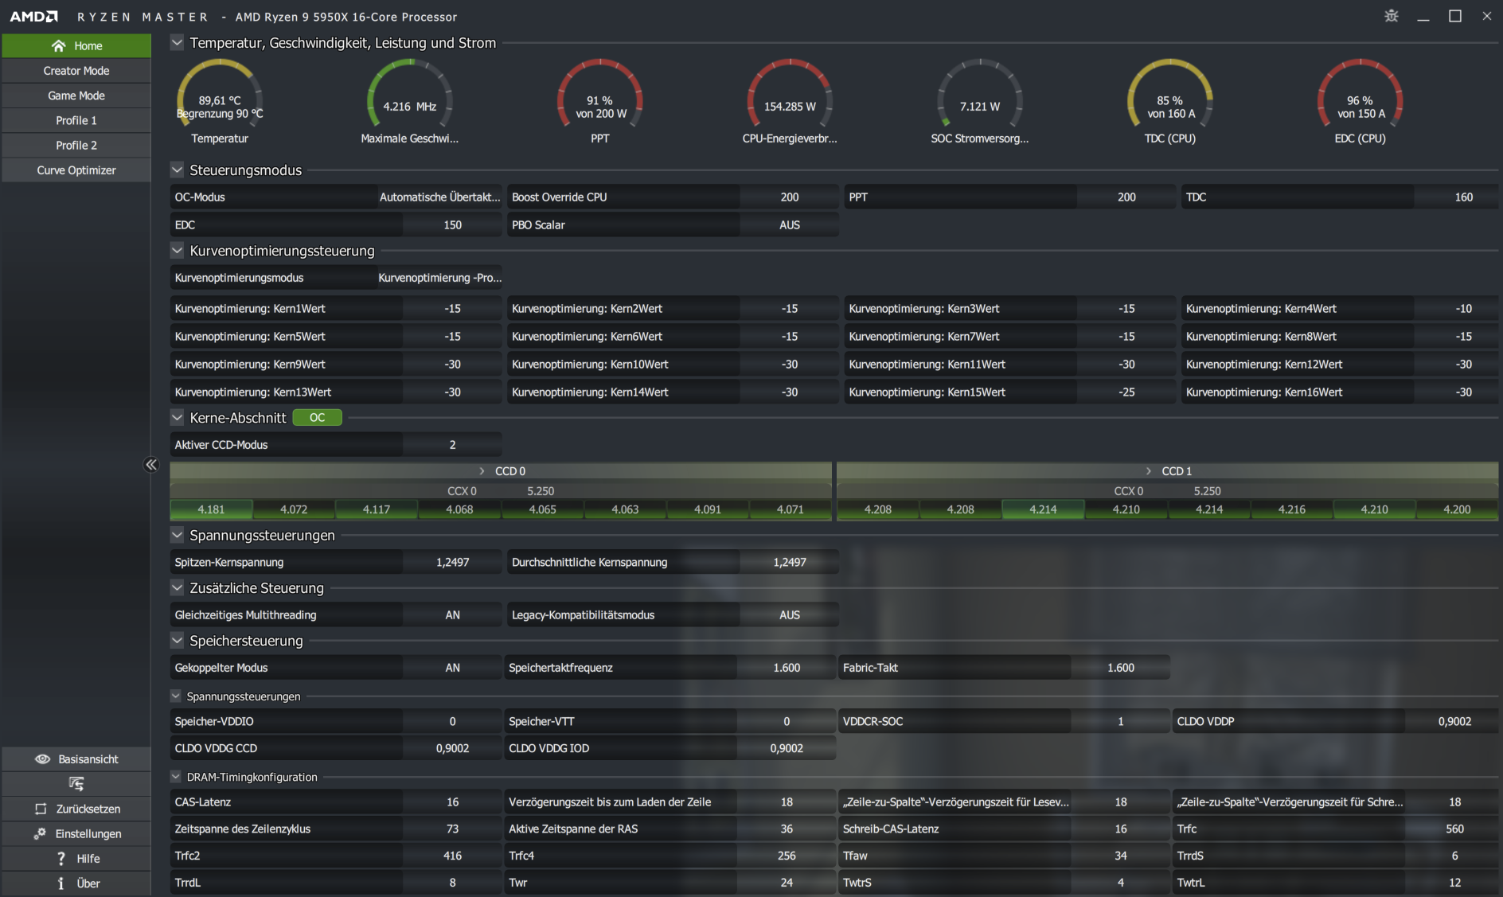The height and width of the screenshot is (897, 1503).
Task: Expand the CCD 0 chevron
Action: tap(482, 471)
